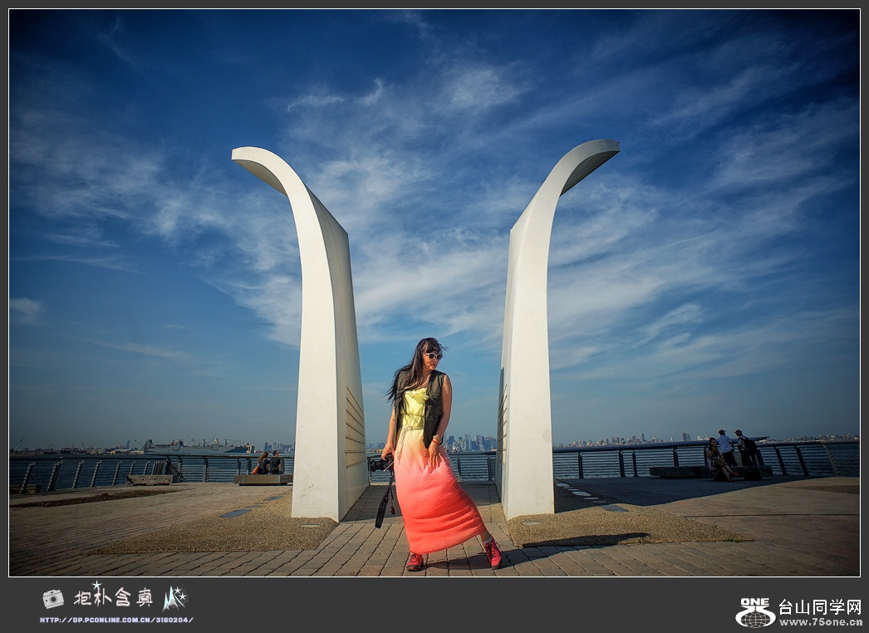Click the camera icon in the watermark
Screen dimensions: 869x633
click(52, 598)
